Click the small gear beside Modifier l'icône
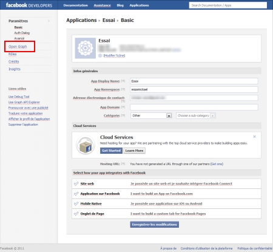Screen dimensions: 273x252 point(100,55)
